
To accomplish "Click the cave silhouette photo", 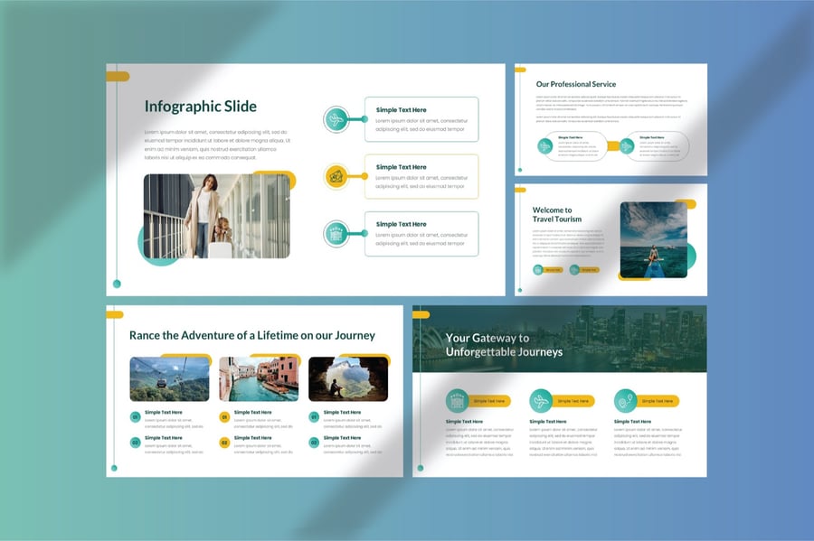I will pyautogui.click(x=347, y=378).
